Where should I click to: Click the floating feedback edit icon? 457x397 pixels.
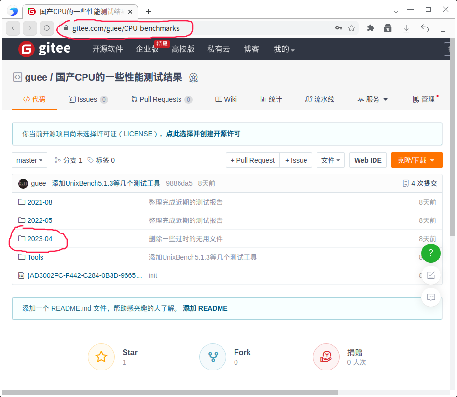coord(431,275)
